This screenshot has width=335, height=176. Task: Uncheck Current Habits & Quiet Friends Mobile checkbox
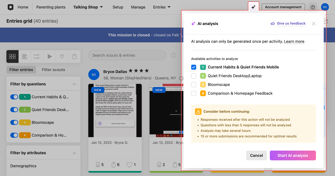(x=194, y=67)
